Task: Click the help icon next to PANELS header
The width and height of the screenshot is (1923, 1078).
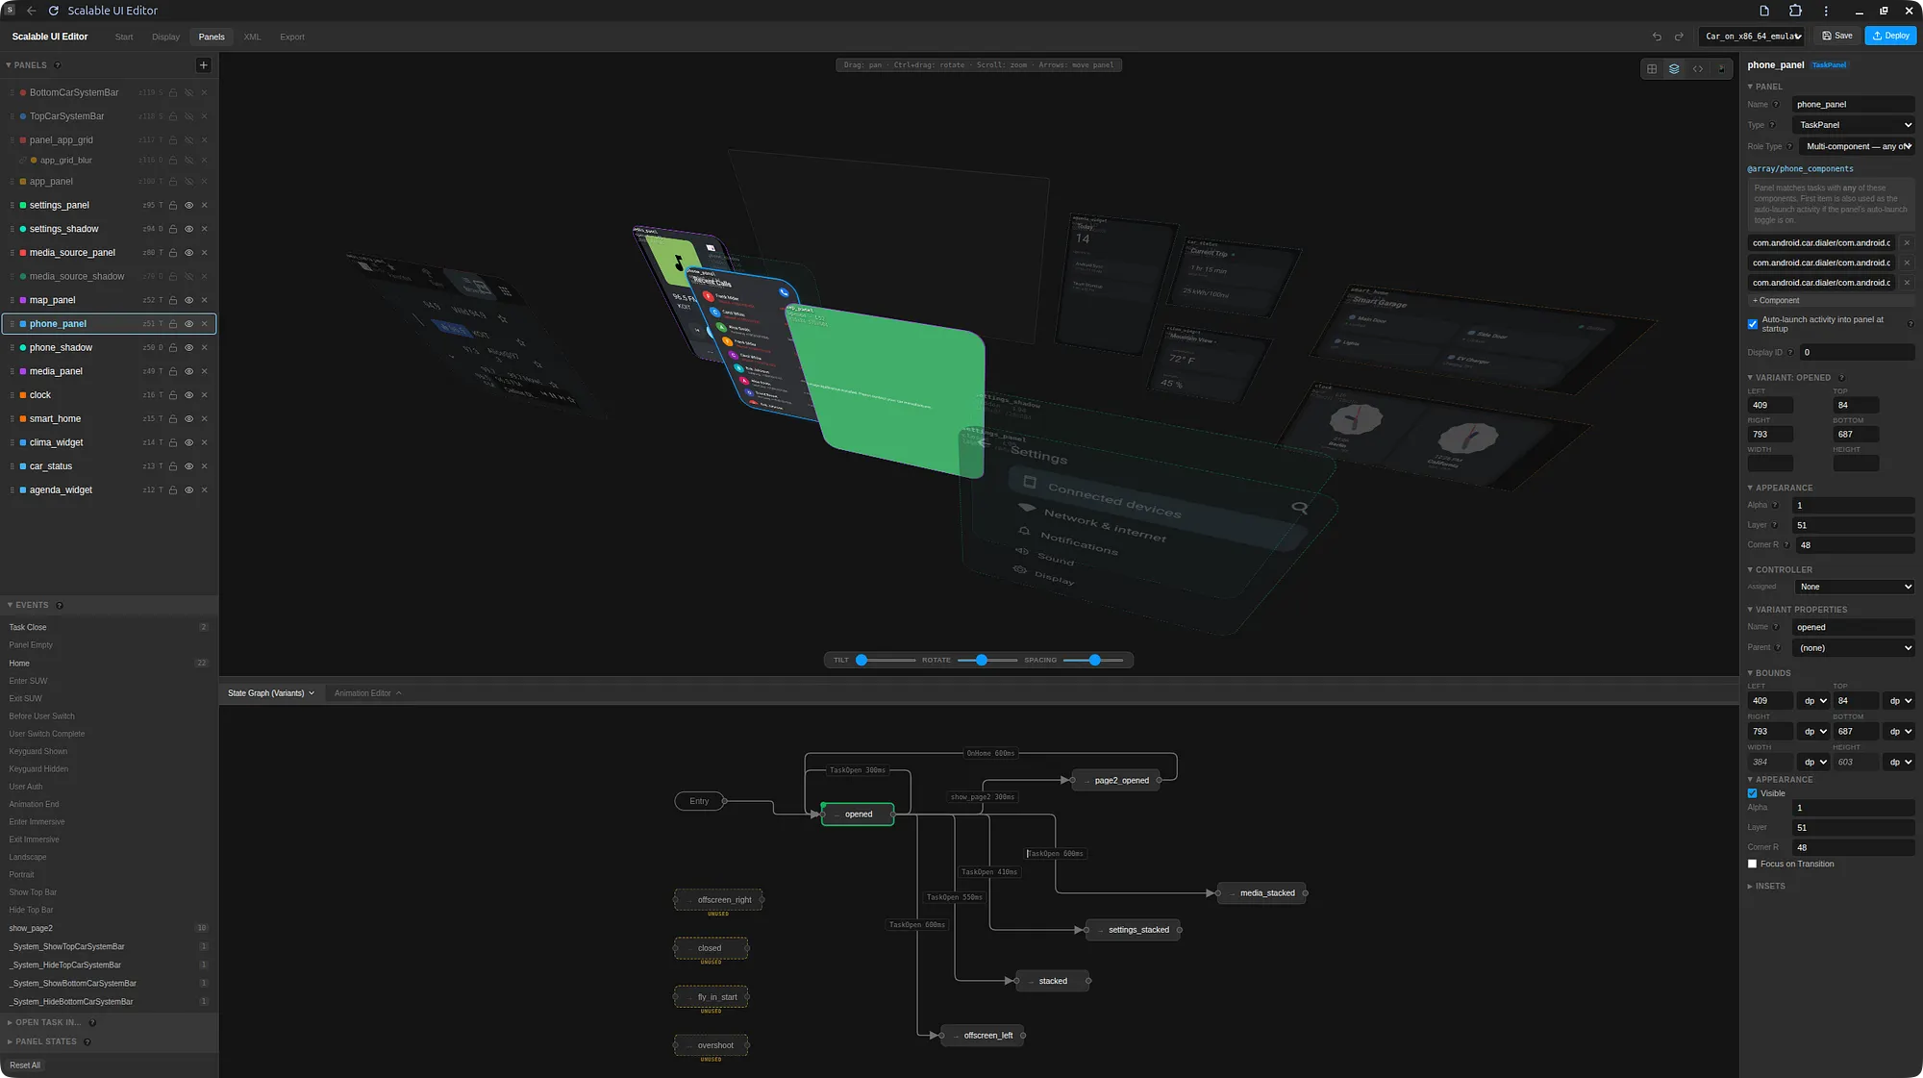Action: click(x=58, y=65)
